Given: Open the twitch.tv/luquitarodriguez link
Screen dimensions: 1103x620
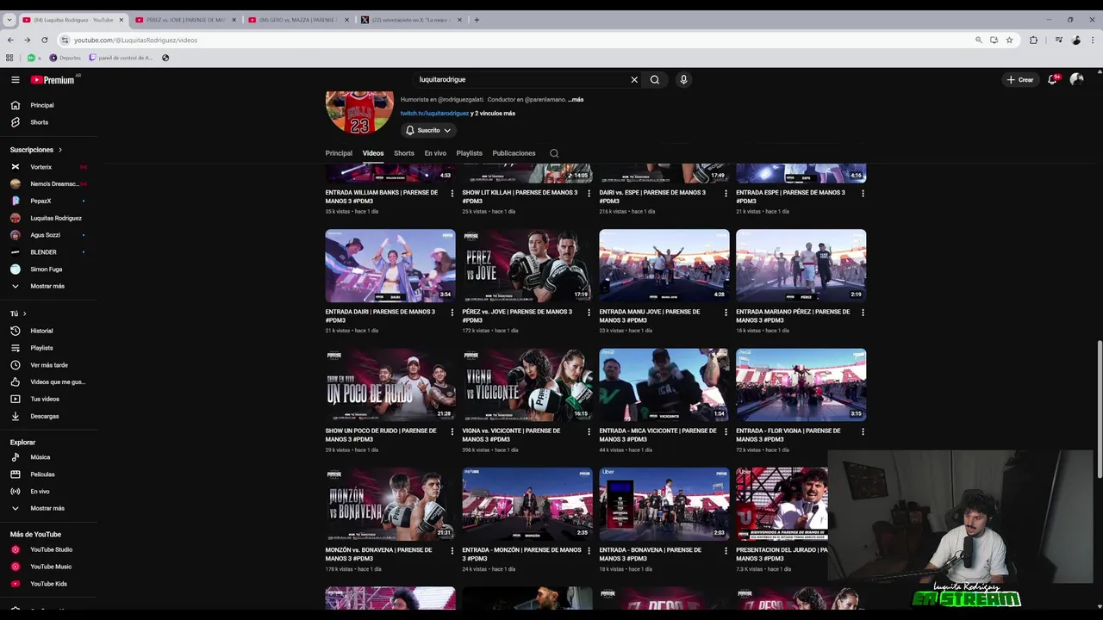Looking at the screenshot, I should coord(434,113).
